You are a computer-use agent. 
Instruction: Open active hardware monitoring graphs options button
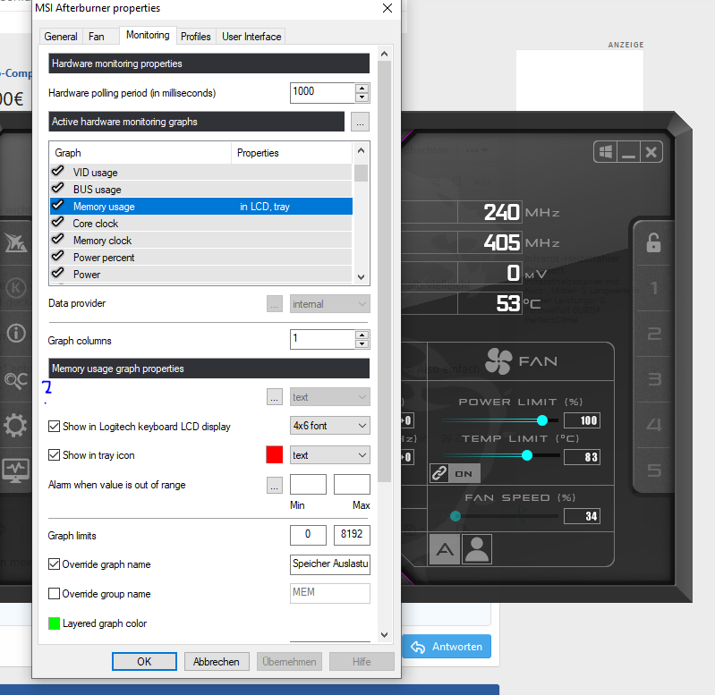360,123
